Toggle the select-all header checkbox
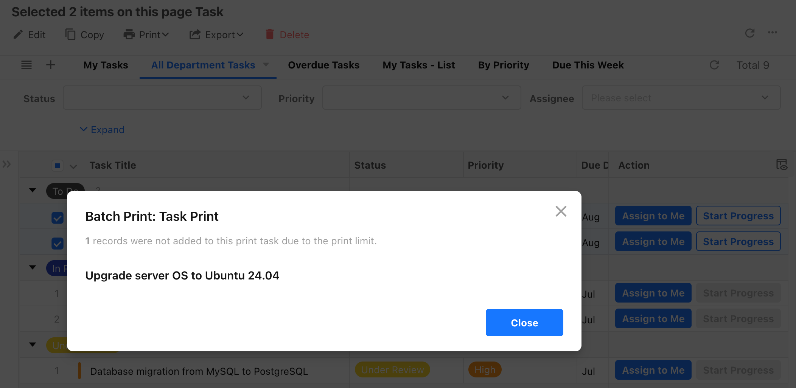The image size is (796, 388). tap(58, 165)
